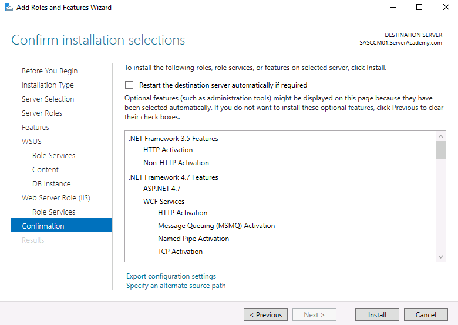Open the Before You Begin step

pyautogui.click(x=49, y=71)
